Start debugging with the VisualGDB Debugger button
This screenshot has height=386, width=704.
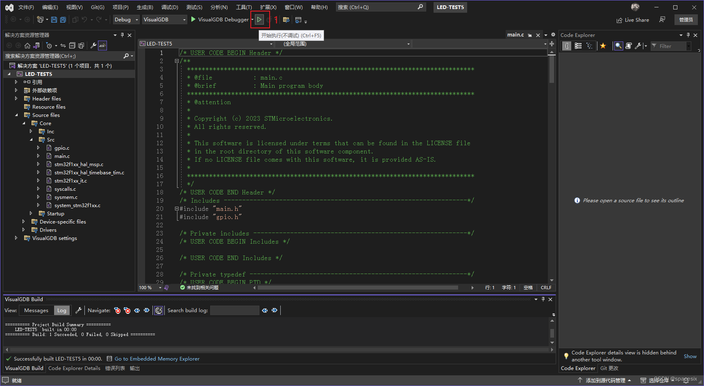[220, 19]
